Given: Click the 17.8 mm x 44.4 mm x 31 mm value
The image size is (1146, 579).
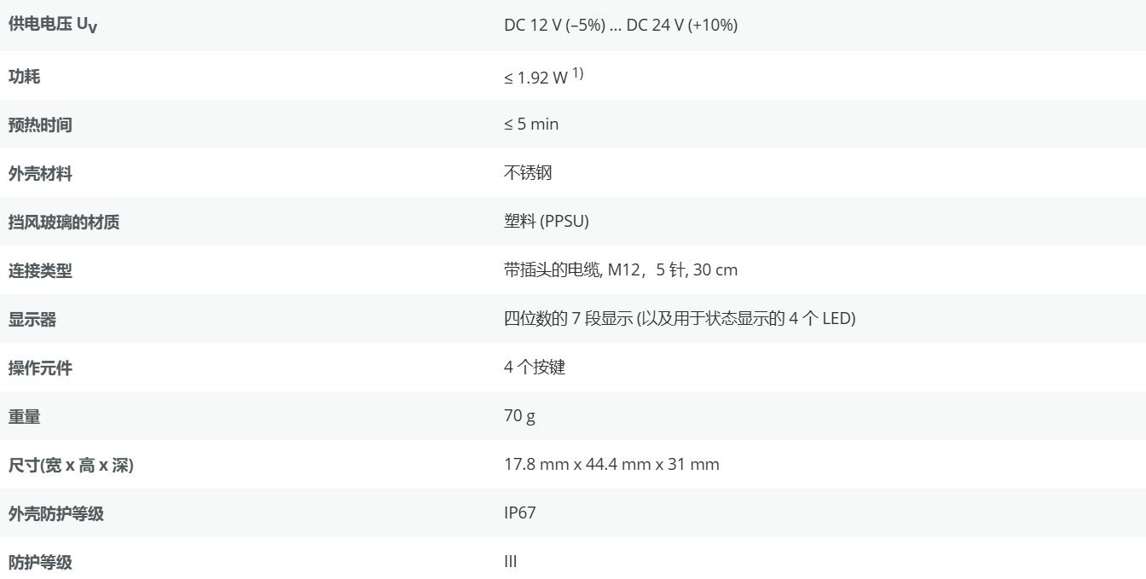Looking at the screenshot, I should (x=611, y=465).
